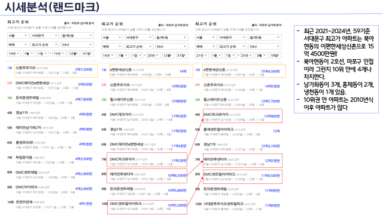Viewport: 383px width, 215px height.
Task: Open 읍/면/동 dropdown in the 10년–15년 panel
Action: pos(77,36)
